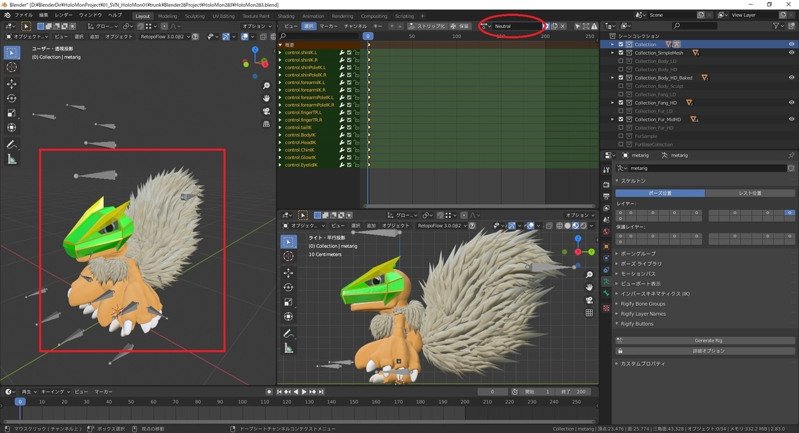Select the Cursor tool in left viewport toolbar
The image size is (799, 433).
pyautogui.click(x=12, y=67)
